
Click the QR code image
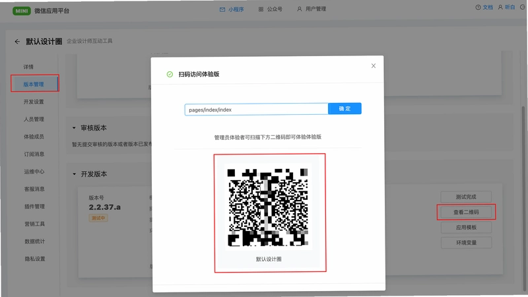(268, 207)
